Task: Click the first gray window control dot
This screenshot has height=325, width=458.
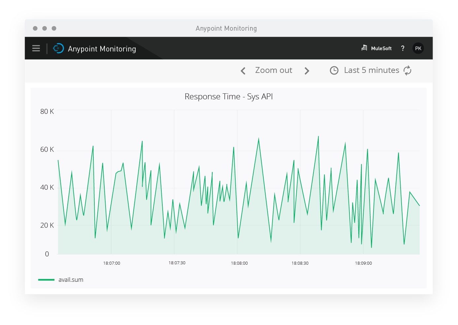Action: click(x=35, y=28)
